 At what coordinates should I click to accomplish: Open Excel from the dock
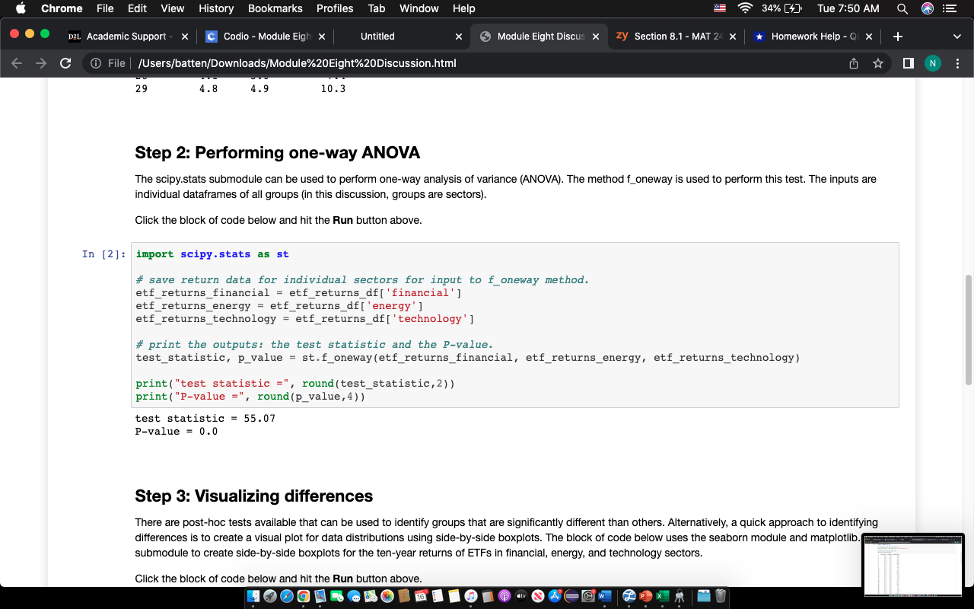[662, 596]
